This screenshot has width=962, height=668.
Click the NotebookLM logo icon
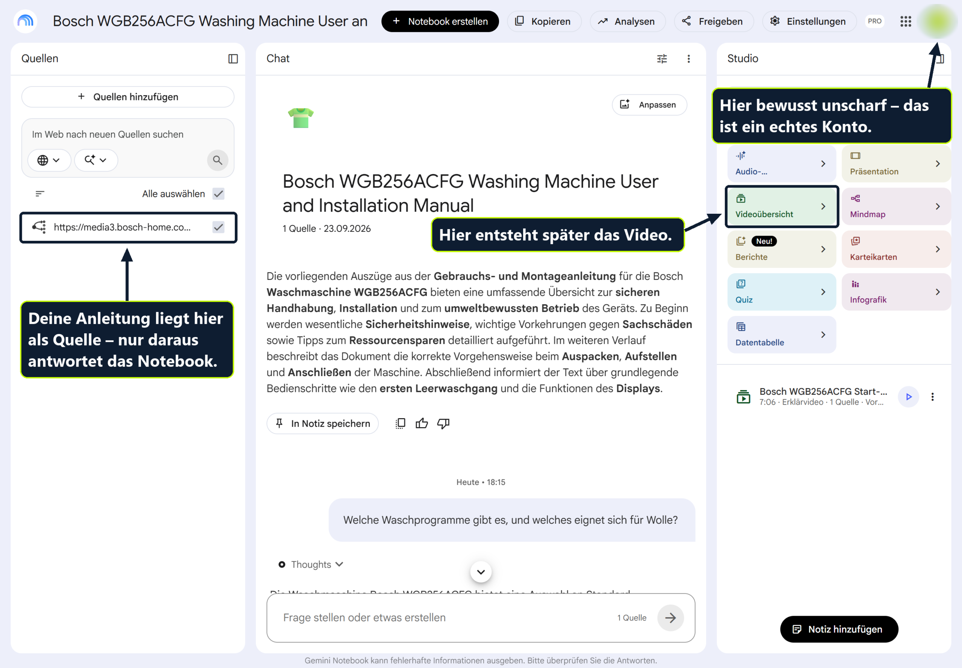point(26,21)
